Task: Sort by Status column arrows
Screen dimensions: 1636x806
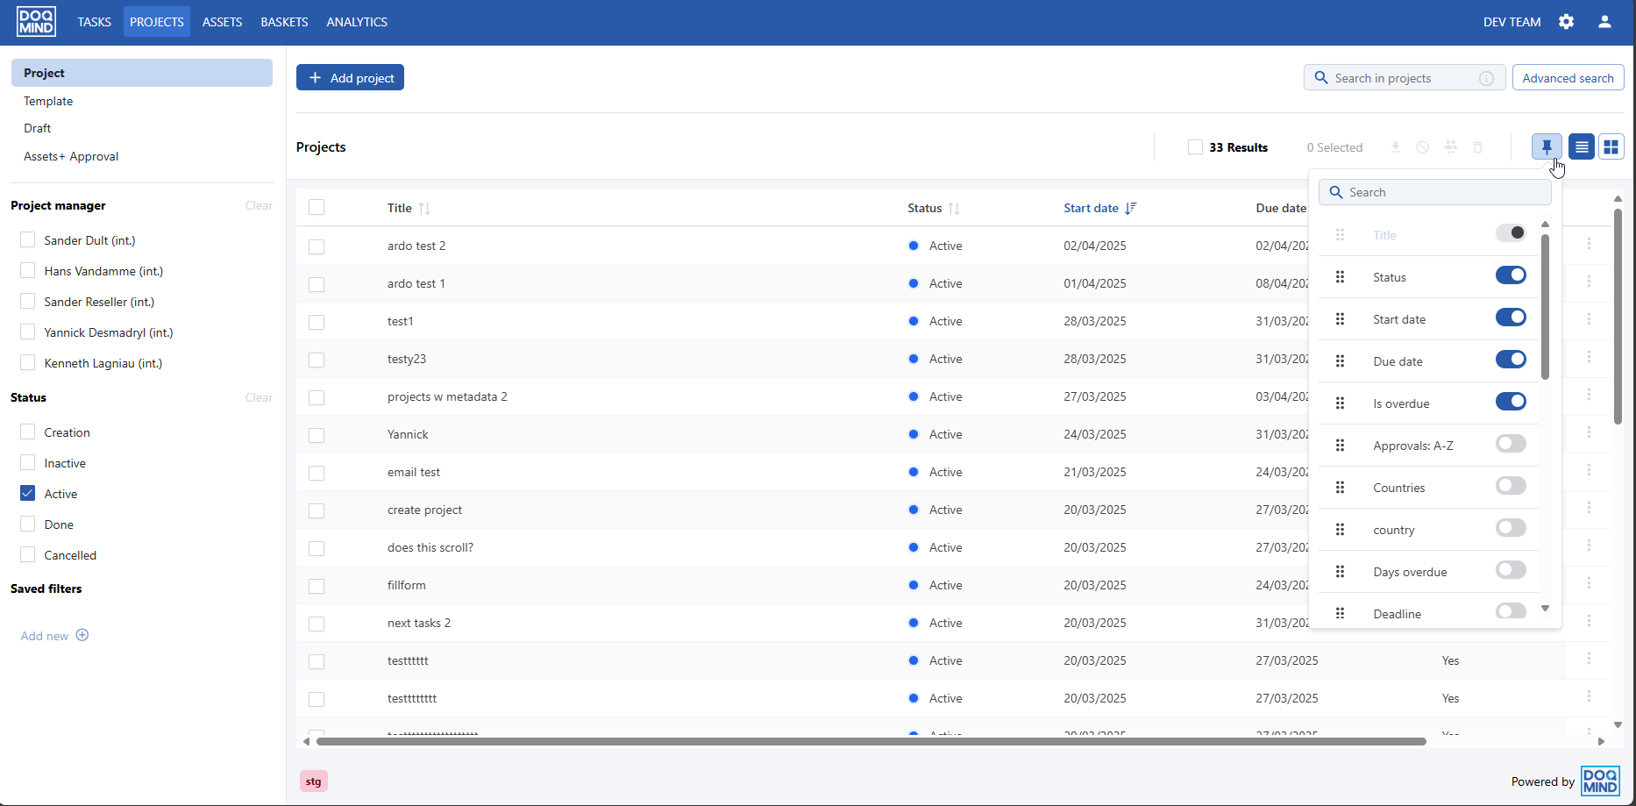Action: click(954, 209)
